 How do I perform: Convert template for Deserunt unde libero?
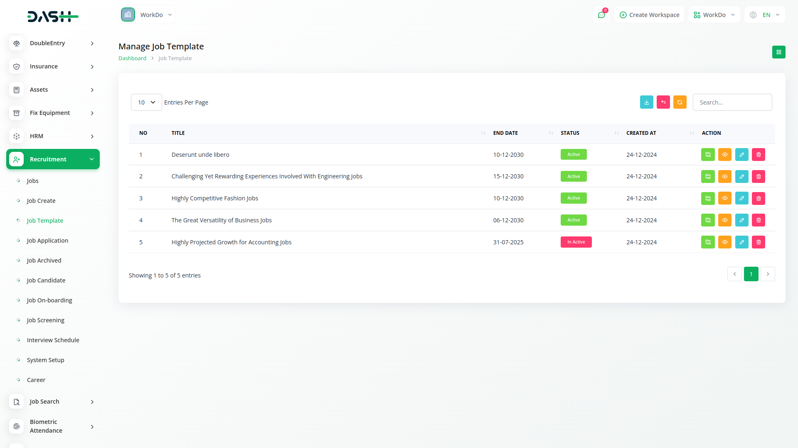tap(708, 155)
